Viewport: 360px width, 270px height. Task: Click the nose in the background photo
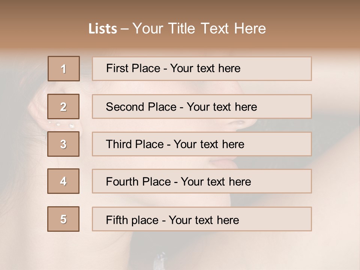240,121
